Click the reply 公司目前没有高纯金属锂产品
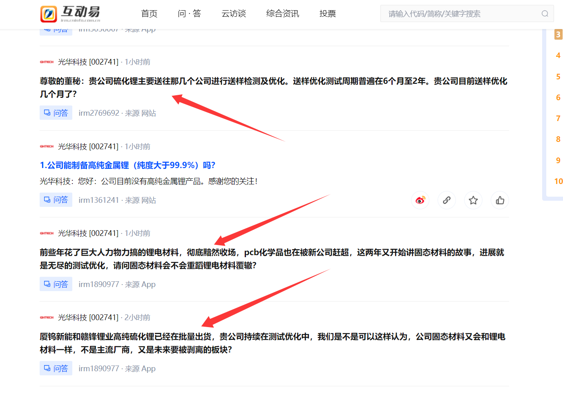 point(149,181)
